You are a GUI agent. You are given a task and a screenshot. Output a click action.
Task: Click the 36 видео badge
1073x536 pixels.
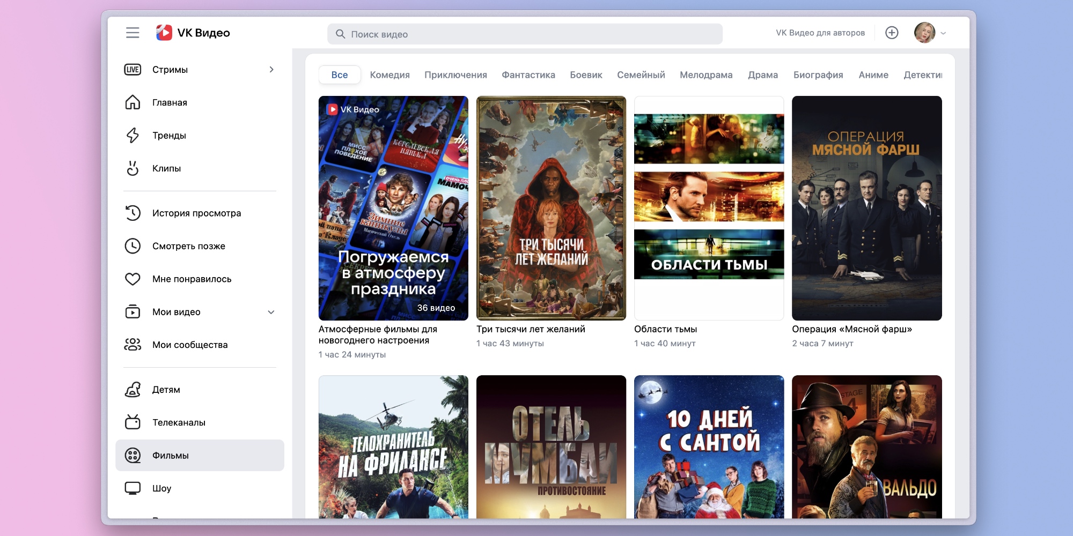(436, 308)
